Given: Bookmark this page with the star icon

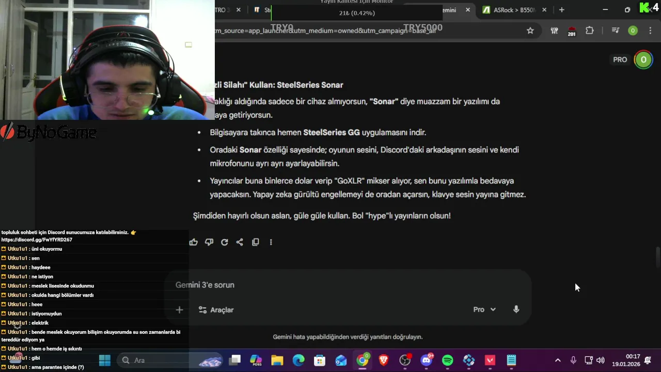Looking at the screenshot, I should (x=530, y=30).
